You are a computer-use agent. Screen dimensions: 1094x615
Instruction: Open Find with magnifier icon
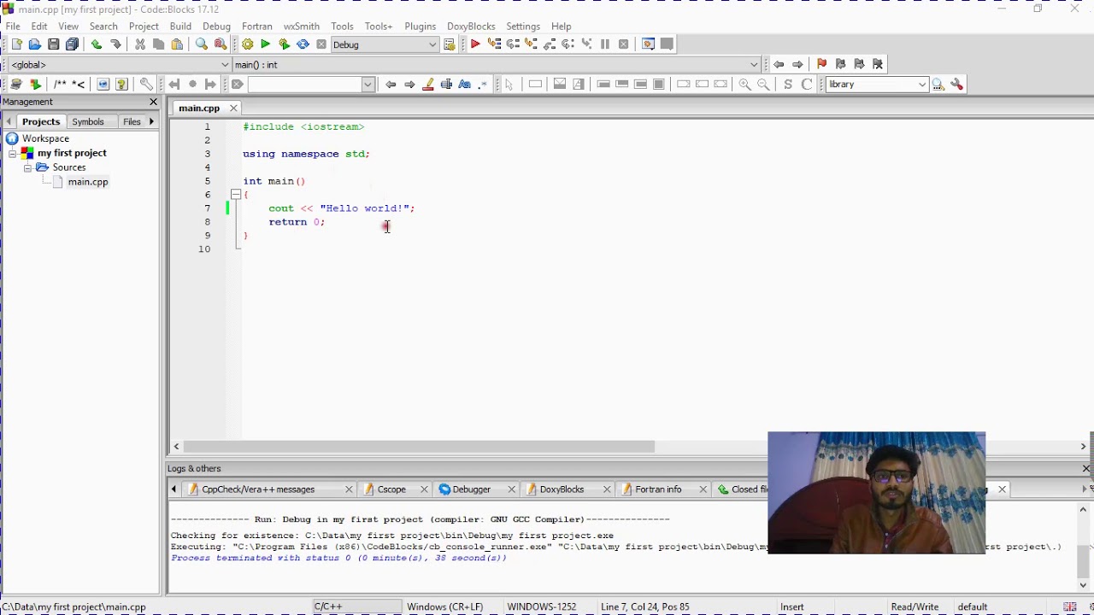coord(202,44)
